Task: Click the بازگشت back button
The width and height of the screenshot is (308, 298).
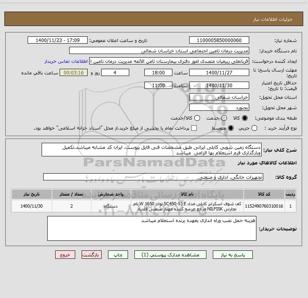Action: click(x=92, y=255)
